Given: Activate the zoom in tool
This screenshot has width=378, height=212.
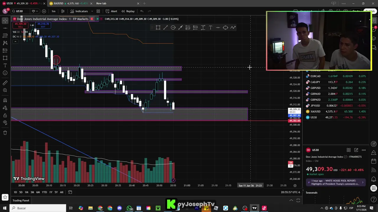Looking at the screenshot, I should tap(5, 90).
